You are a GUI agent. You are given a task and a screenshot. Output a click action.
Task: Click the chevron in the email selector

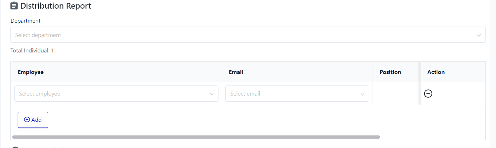coord(362,94)
